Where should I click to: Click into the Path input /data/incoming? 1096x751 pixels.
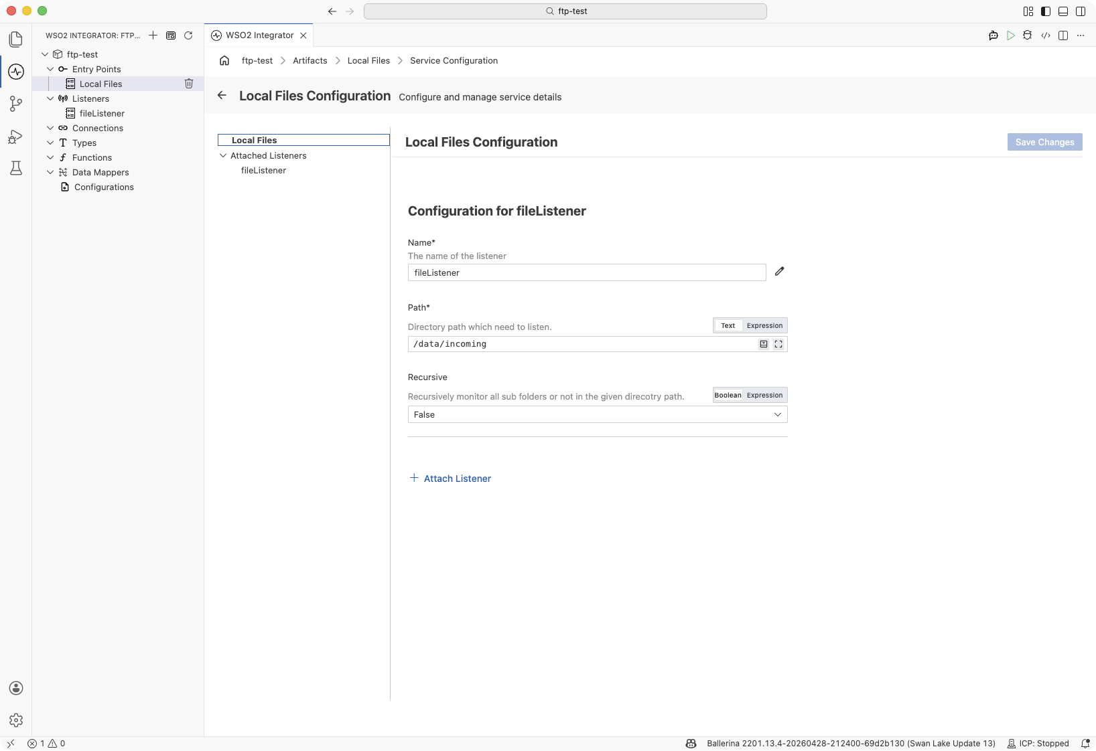tap(581, 344)
